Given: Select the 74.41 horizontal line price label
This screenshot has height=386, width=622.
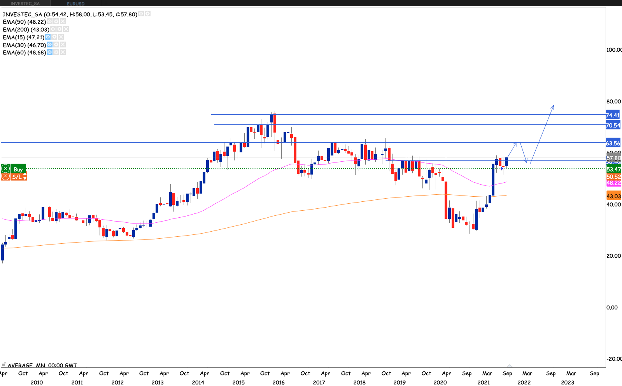Looking at the screenshot, I should point(613,115).
